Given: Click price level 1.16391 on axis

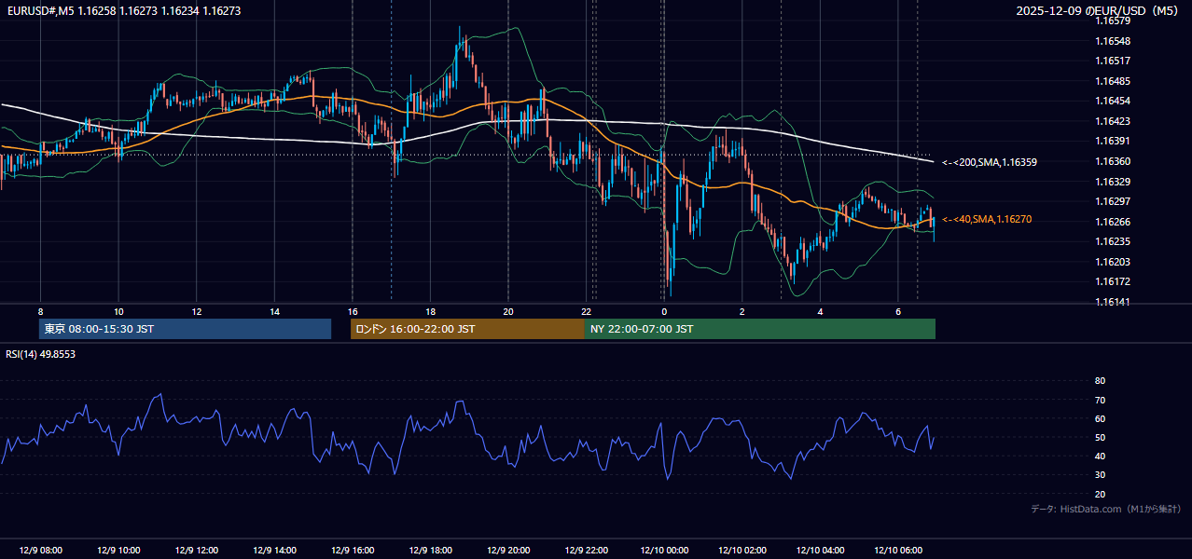Looking at the screenshot, I should pyautogui.click(x=1113, y=141).
